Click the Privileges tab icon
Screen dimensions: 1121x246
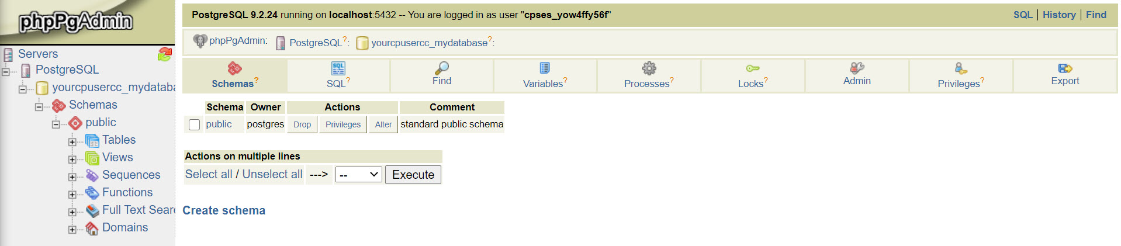tap(960, 68)
